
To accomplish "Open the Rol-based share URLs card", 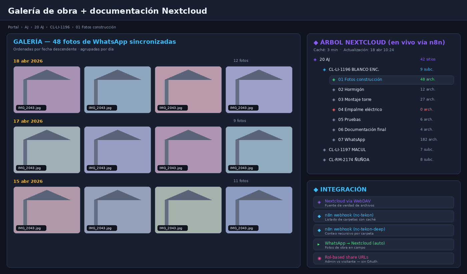I will click(384, 259).
